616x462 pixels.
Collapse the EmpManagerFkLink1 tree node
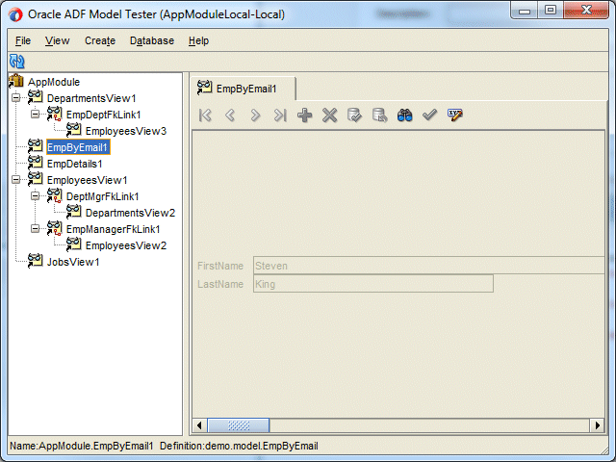tap(35, 229)
